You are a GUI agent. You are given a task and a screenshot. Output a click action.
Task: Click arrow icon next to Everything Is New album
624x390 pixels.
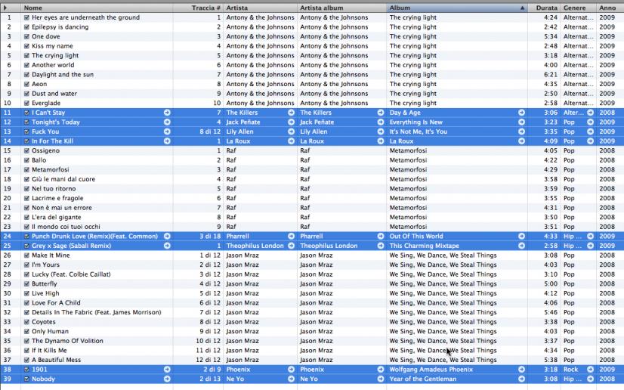point(521,122)
